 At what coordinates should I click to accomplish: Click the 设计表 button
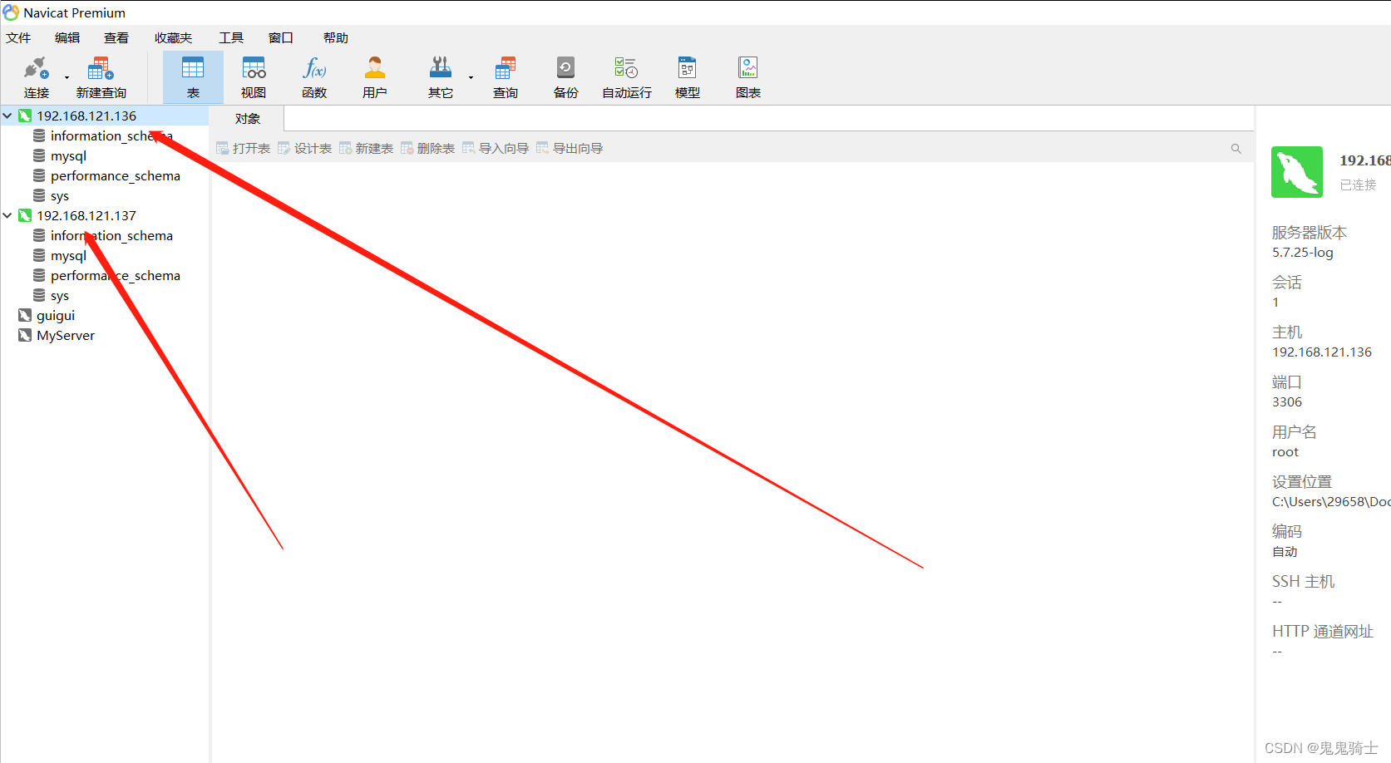tap(305, 149)
